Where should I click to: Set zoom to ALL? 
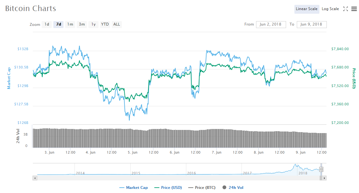pyautogui.click(x=117, y=24)
